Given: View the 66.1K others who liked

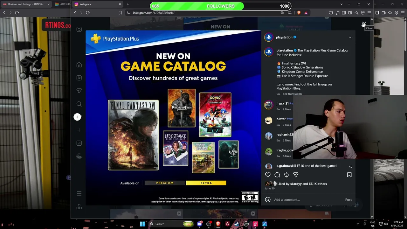Looking at the screenshot, I should [x=318, y=184].
